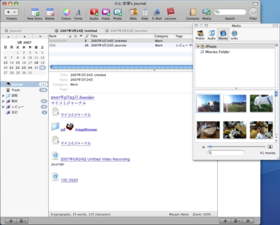The image size is (280, 225).
Task: Click the Margin: None status item
Action: tap(179, 214)
